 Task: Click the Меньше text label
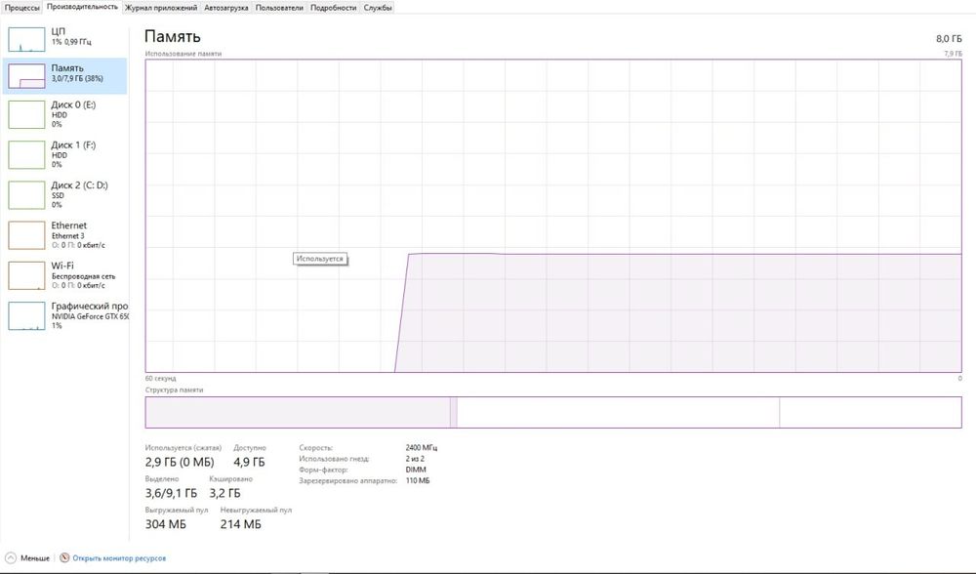(35, 558)
